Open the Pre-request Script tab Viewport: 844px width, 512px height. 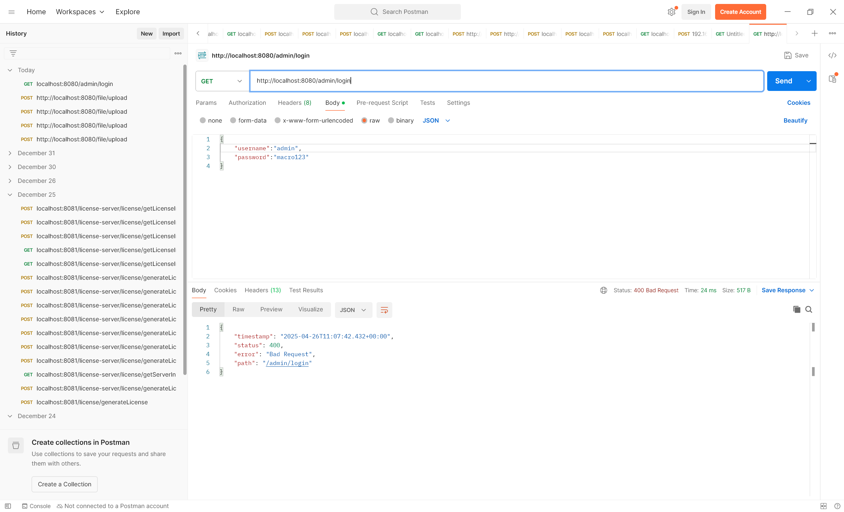pos(382,103)
